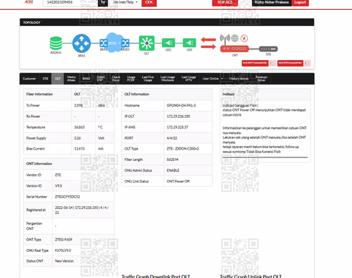Click Tx Power value 3.598

78,105
